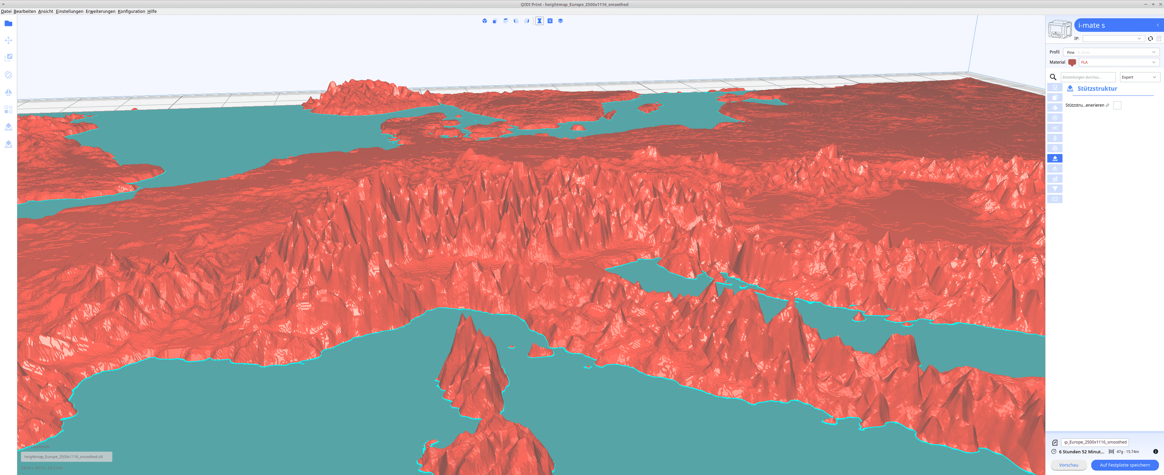The width and height of the screenshot is (1164, 475).
Task: Open per-model settings tool in left toolbar
Action: click(x=8, y=109)
